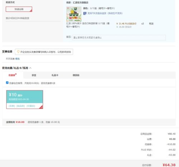Screen dimensions: 179x167
Task: Toggle the 优惠组合推荐 checkbox
Action: pyautogui.click(x=7, y=83)
